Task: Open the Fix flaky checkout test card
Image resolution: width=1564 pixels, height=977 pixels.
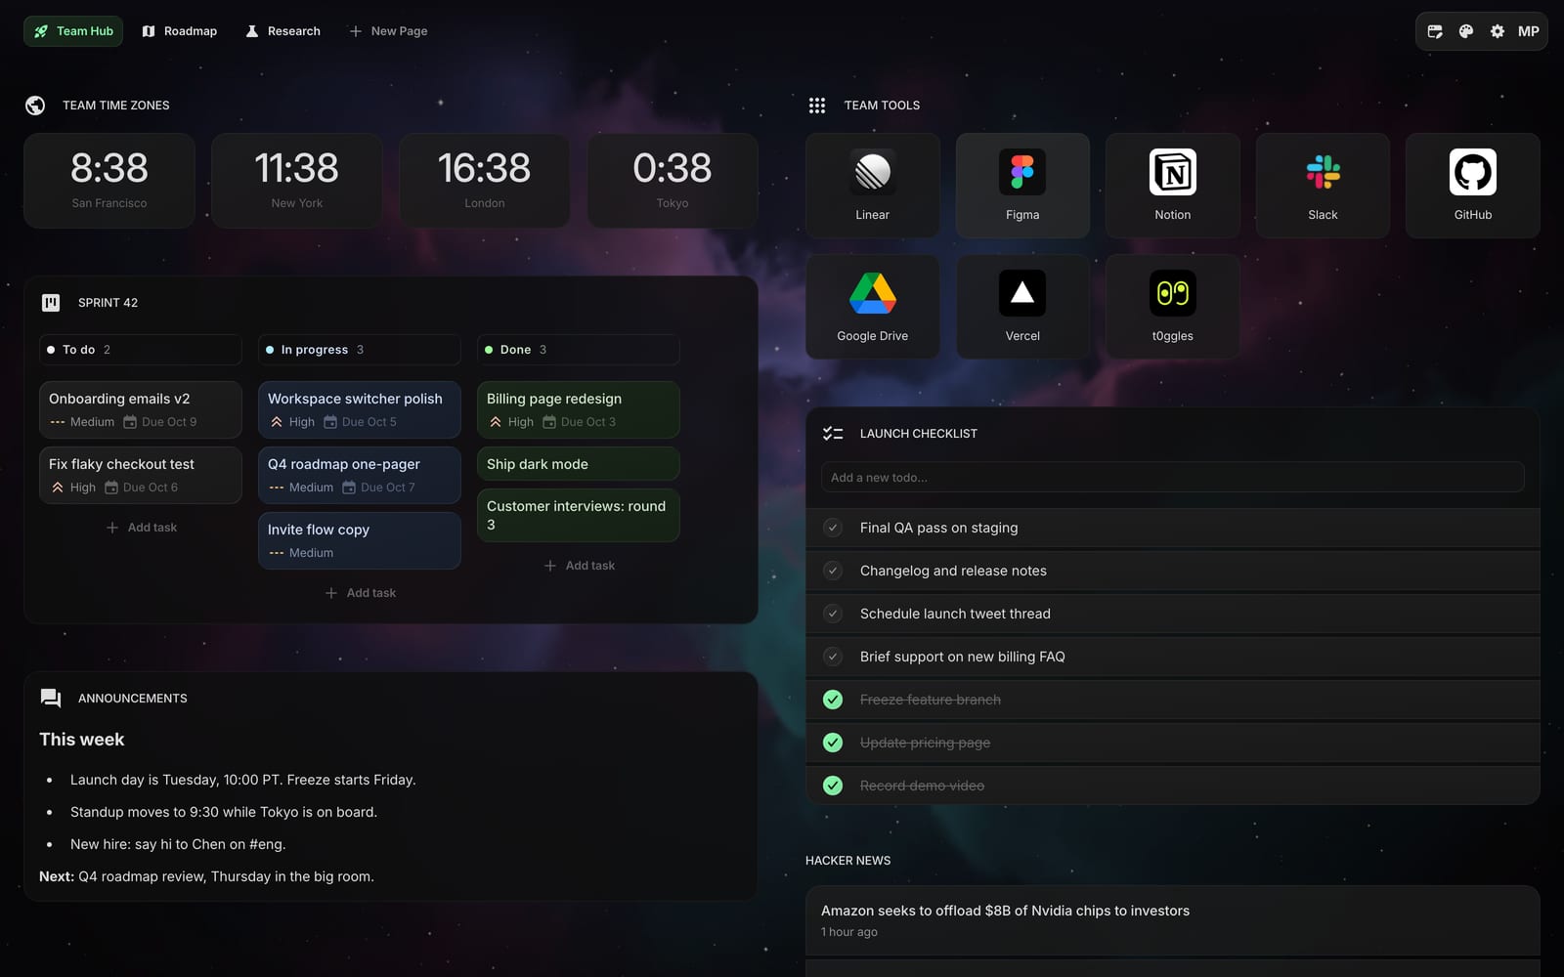Action: click(x=141, y=475)
